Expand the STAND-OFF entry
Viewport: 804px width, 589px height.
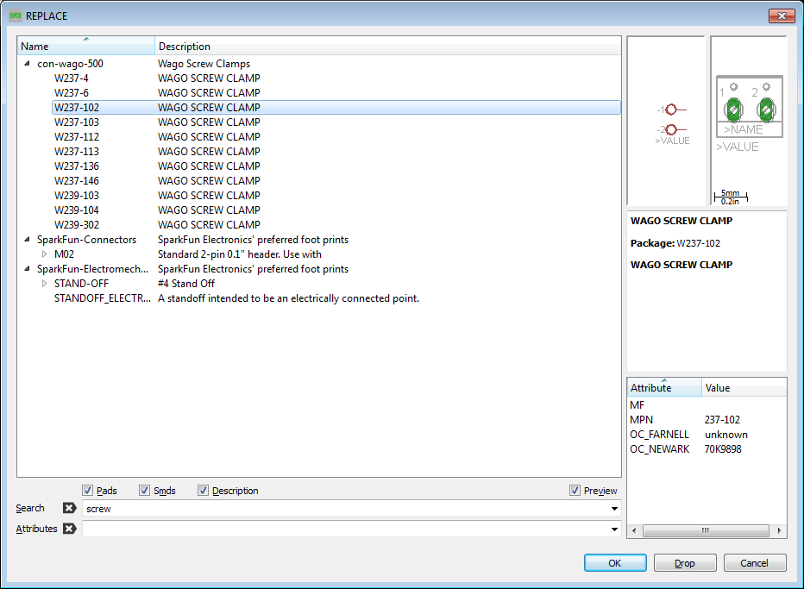tap(45, 284)
